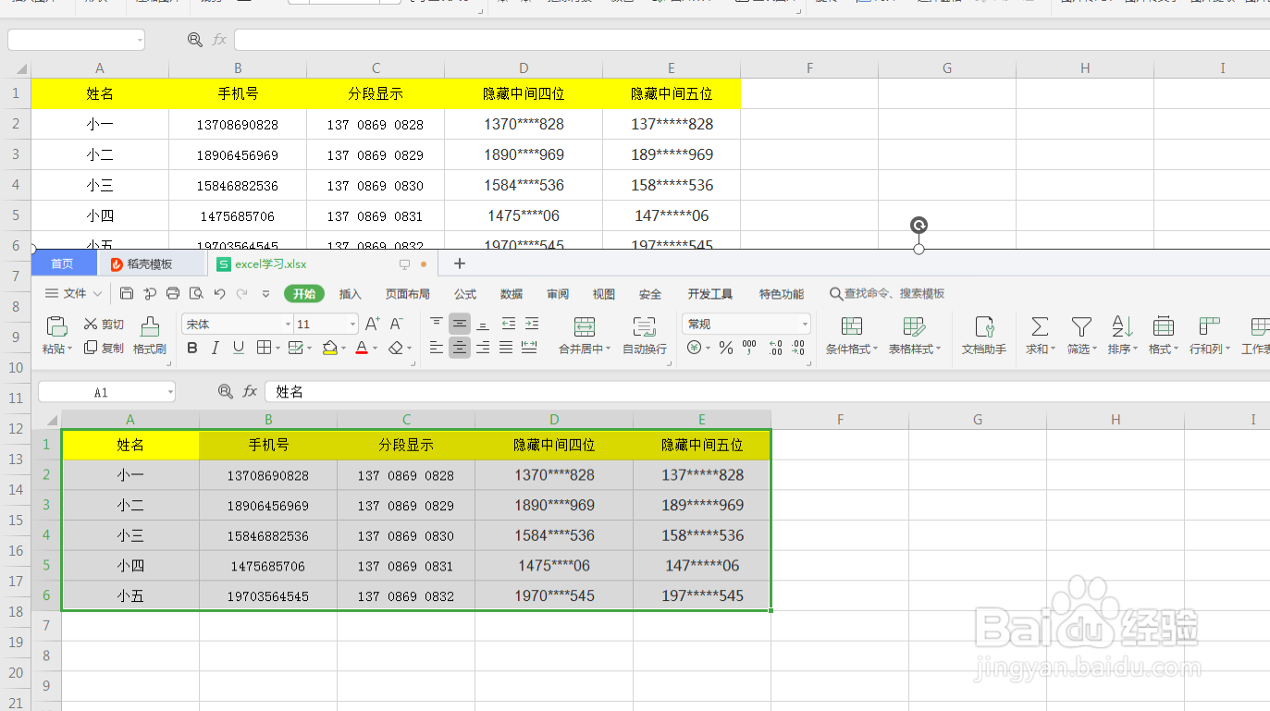1270x711 pixels.
Task: Click the Conditional Formatting (条件格式) icon
Action: click(852, 326)
